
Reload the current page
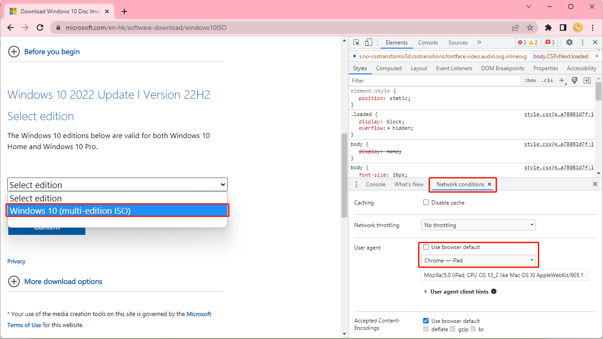point(40,28)
